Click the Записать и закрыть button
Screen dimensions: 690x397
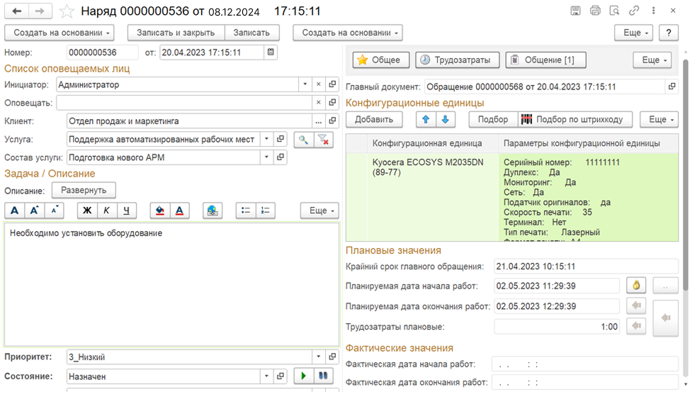[x=176, y=33]
